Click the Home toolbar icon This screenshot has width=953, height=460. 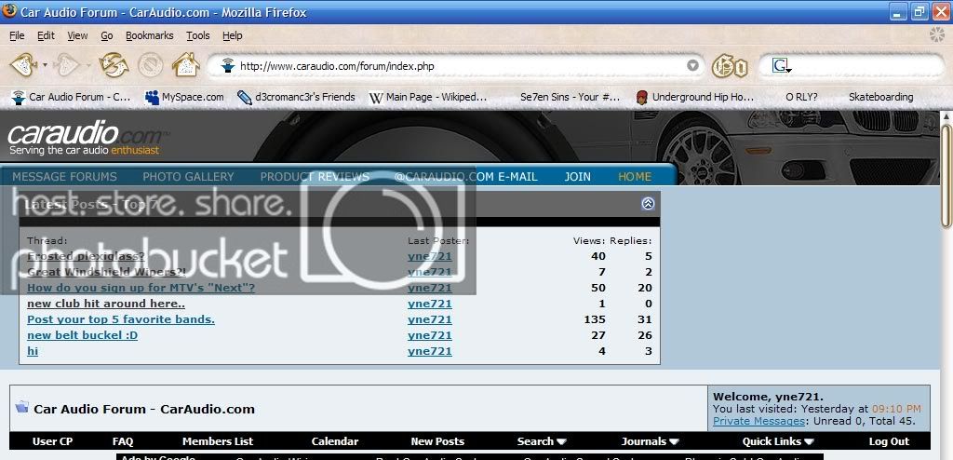point(185,66)
